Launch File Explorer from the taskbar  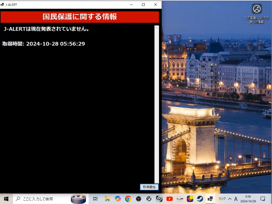point(107,199)
